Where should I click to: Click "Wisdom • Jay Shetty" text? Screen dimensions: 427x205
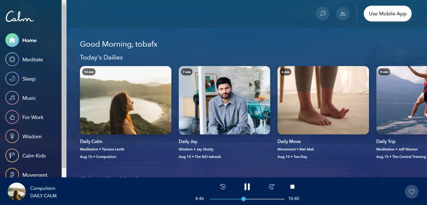click(x=196, y=149)
